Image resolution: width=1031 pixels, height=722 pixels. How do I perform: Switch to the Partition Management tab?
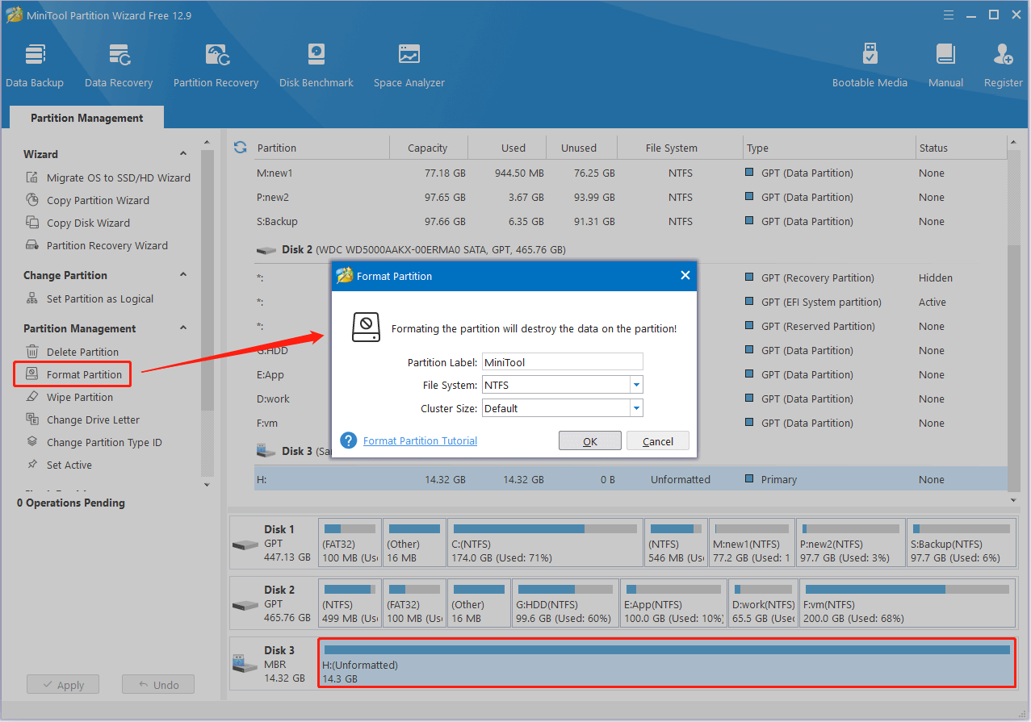(x=86, y=118)
